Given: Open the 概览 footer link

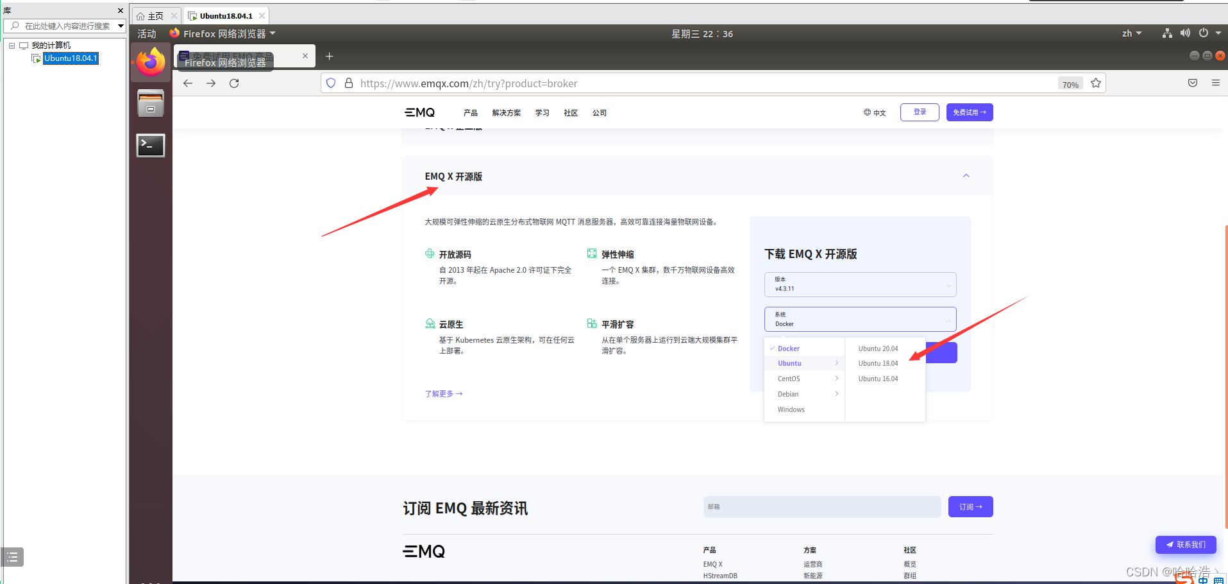Looking at the screenshot, I should click(x=909, y=564).
